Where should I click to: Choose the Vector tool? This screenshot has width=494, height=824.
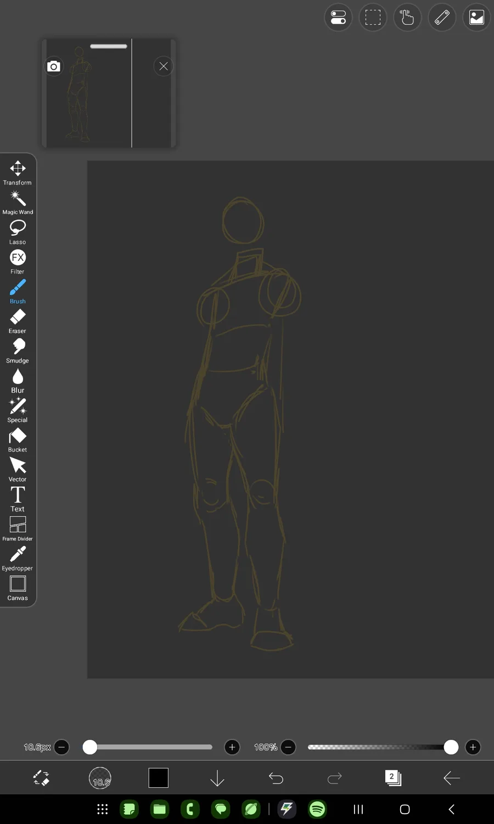coord(18,469)
